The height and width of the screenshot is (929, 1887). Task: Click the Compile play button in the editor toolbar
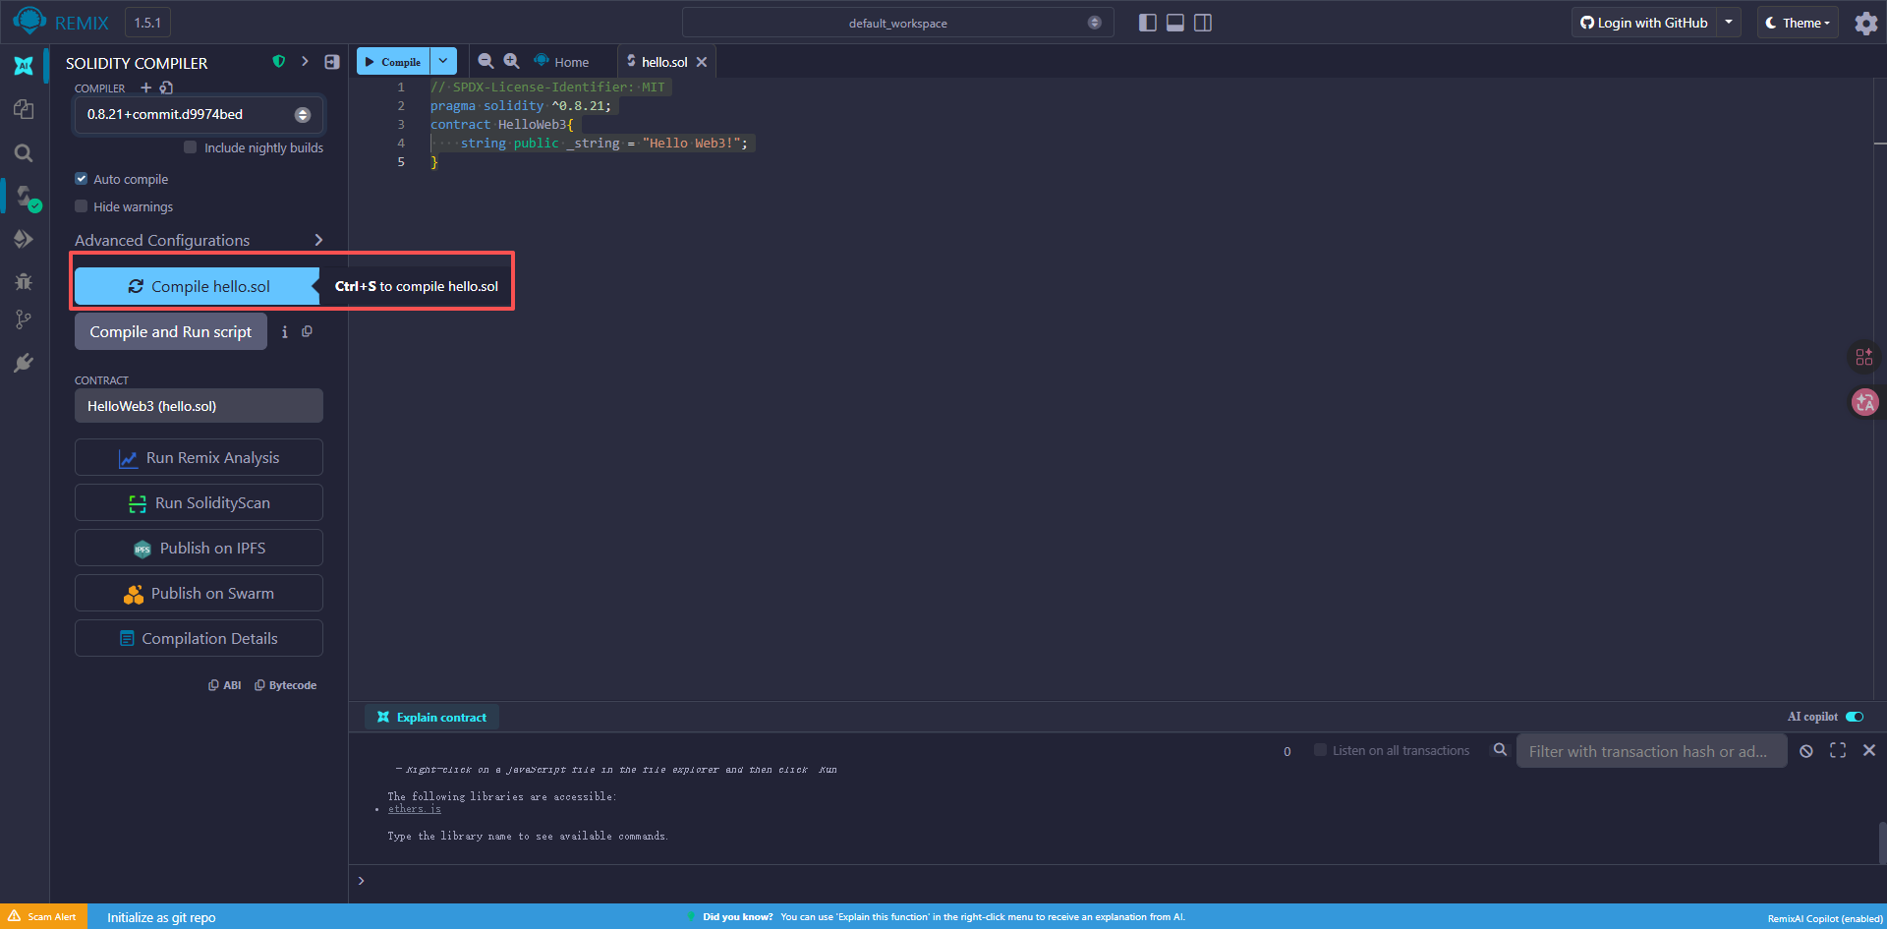click(x=393, y=61)
